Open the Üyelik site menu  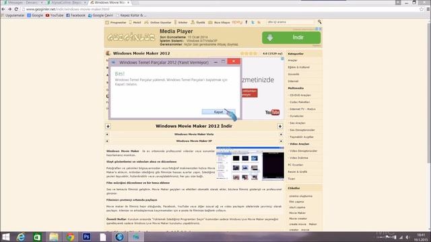point(198,22)
